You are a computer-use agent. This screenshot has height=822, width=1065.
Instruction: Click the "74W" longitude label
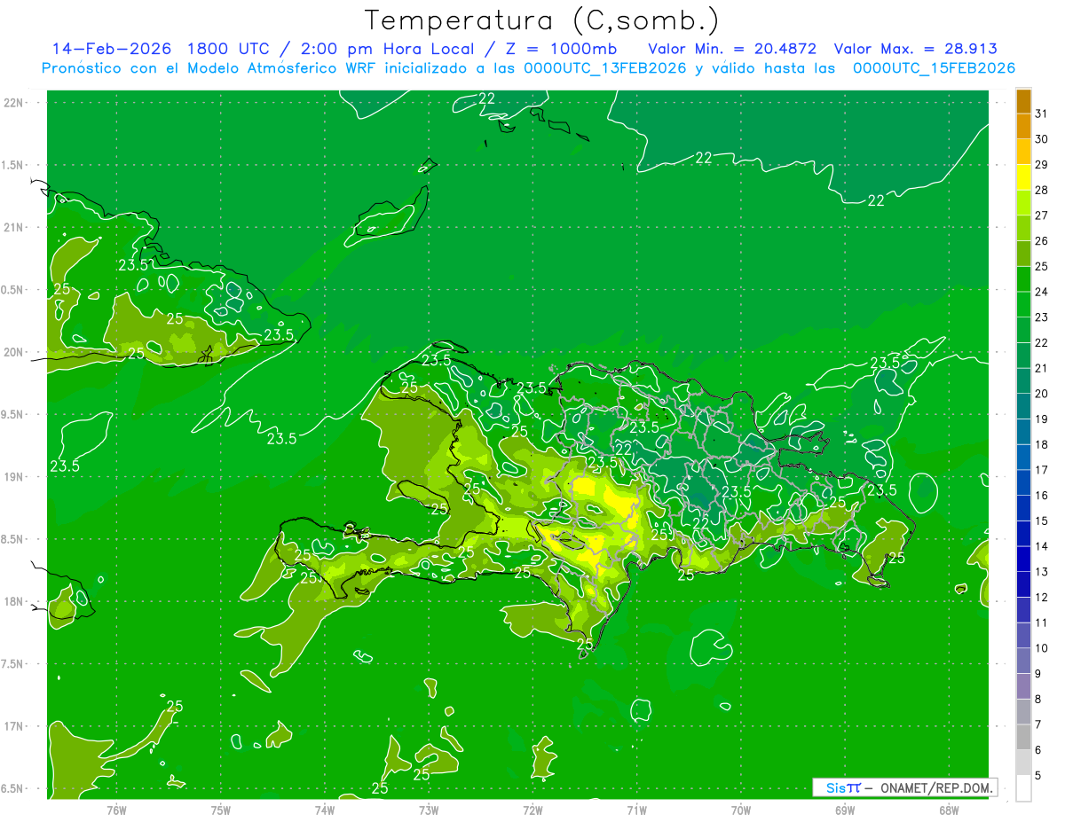pyautogui.click(x=325, y=810)
